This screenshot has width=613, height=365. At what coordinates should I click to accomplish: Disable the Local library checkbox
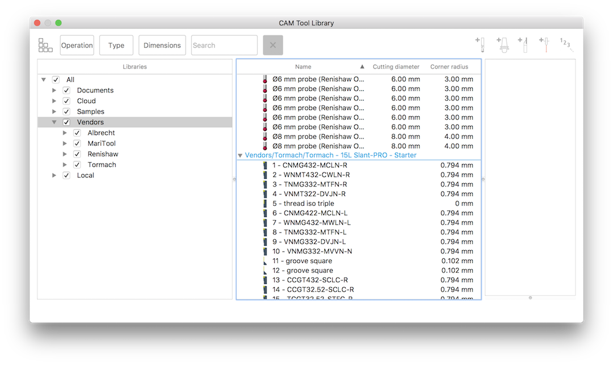tap(66, 175)
